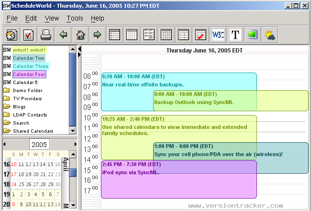This screenshot has height=211, width=311.
Task: Click SW icon beside Calendar Three
Action: click(x=7, y=66)
